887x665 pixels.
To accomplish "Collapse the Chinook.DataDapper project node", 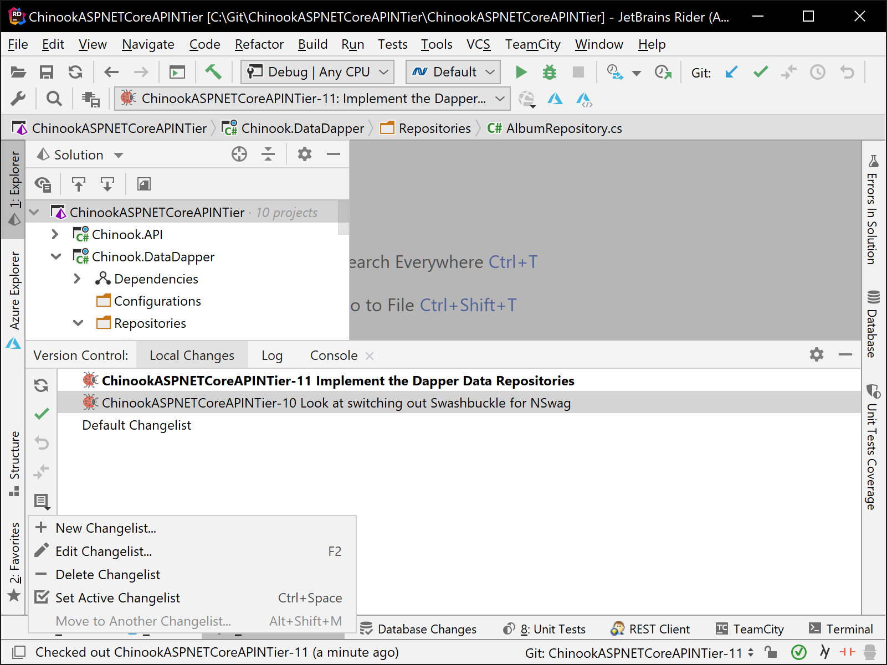I will 56,257.
